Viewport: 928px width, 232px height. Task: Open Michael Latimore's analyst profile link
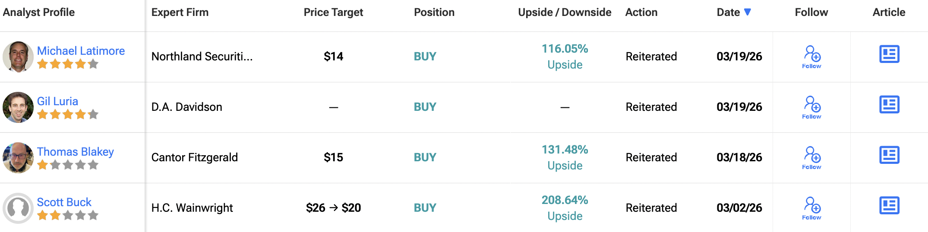click(81, 51)
